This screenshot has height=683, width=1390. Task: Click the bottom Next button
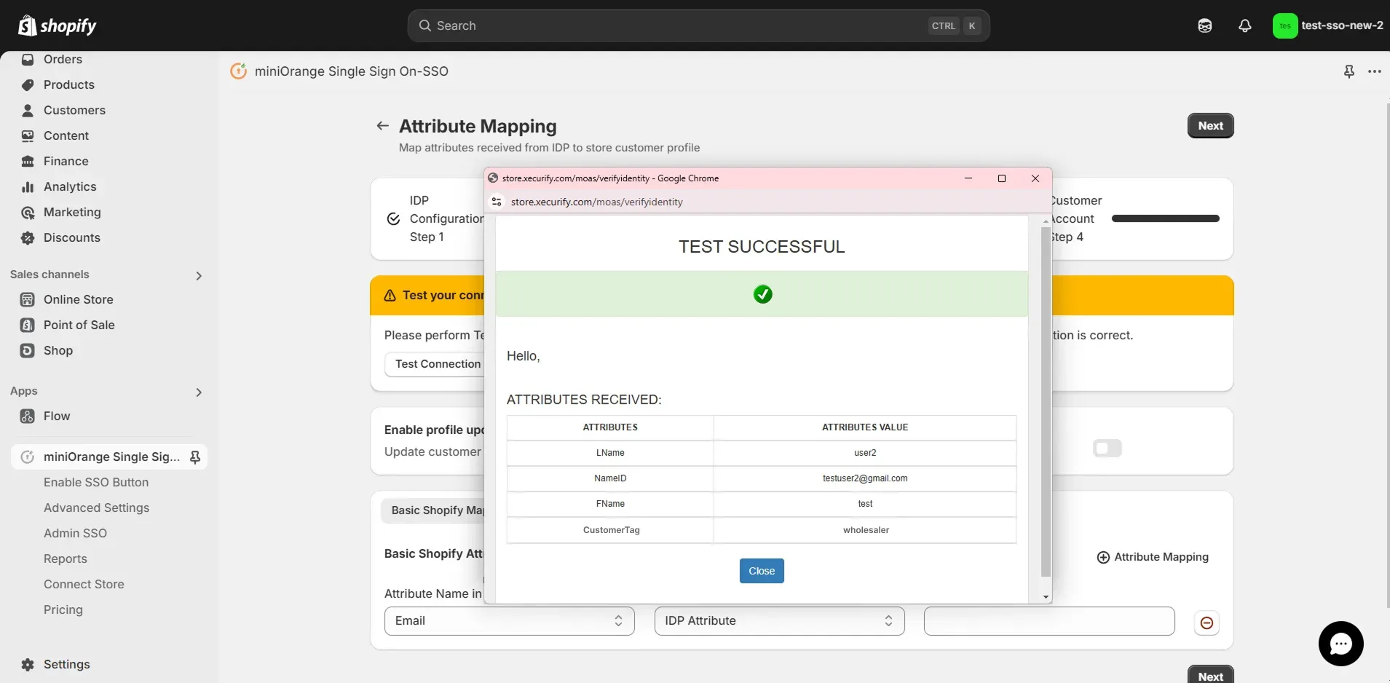[1210, 674]
